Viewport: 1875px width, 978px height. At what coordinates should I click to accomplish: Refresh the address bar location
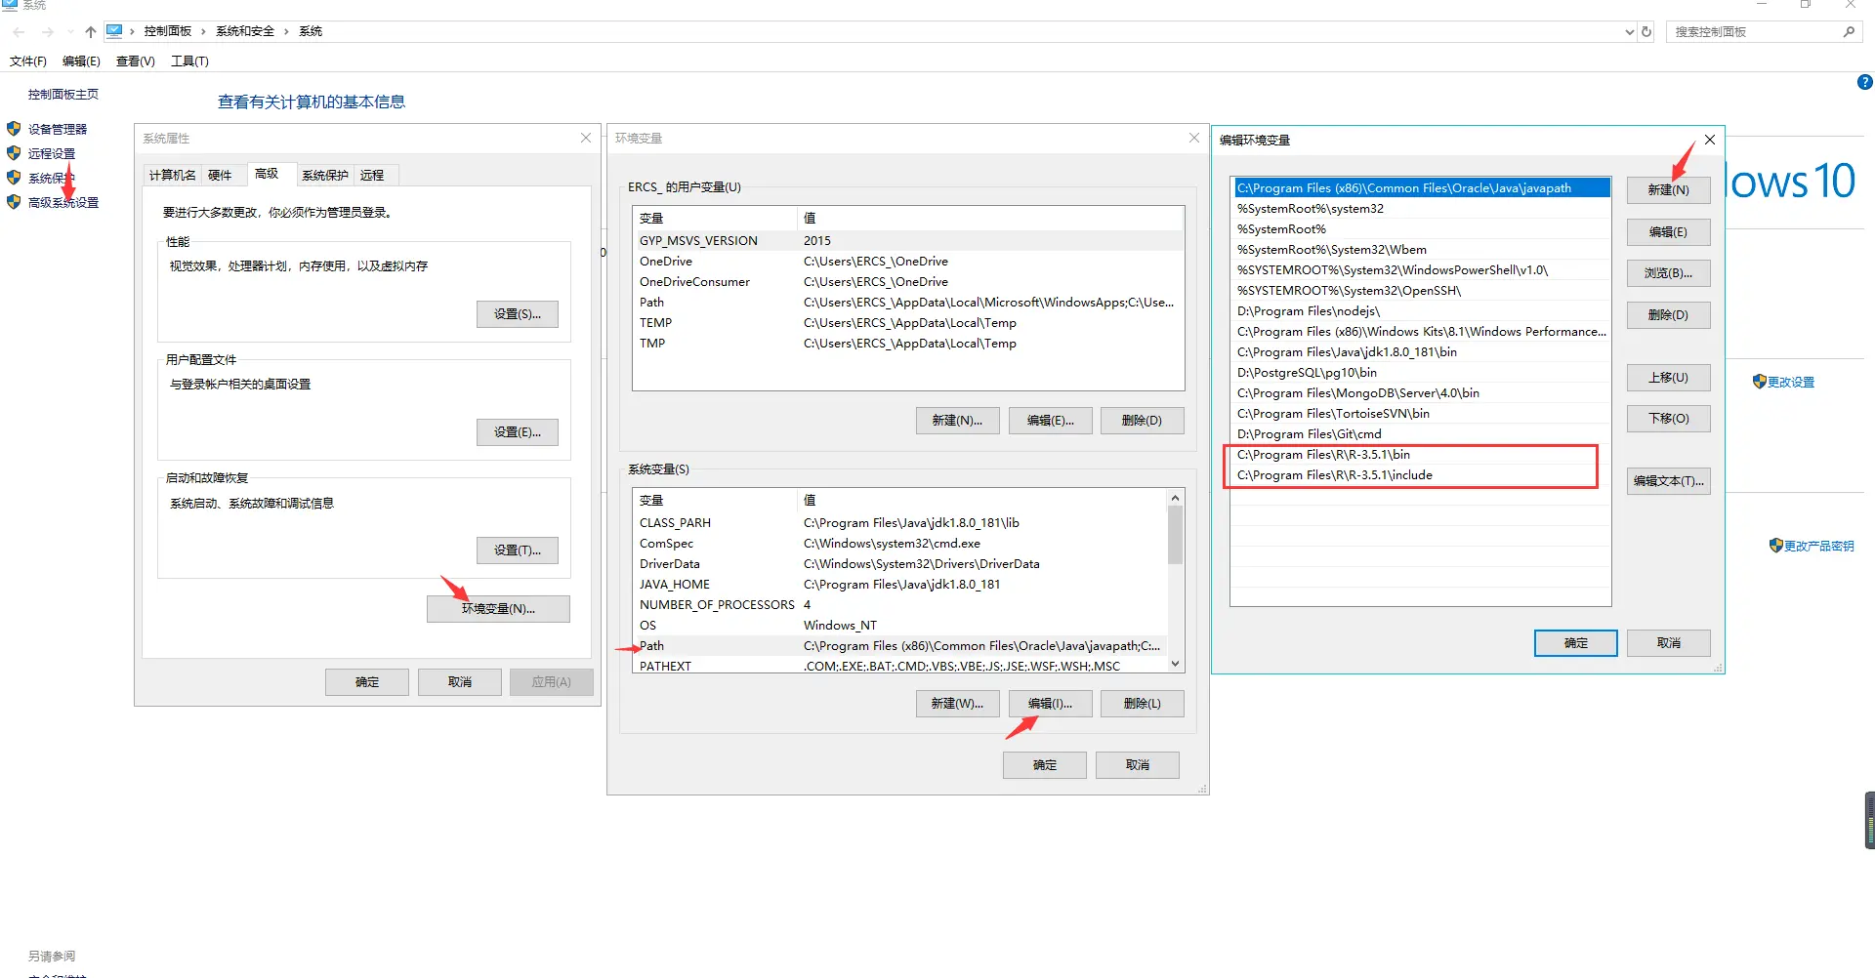click(1646, 31)
